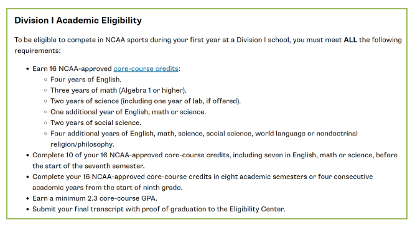Click Two years of social science item
Image resolution: width=420 pixels, height=230 pixels.
pyautogui.click(x=96, y=122)
